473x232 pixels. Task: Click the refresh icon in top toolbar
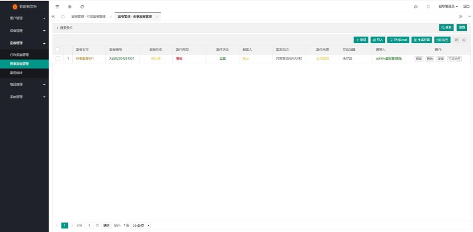(82, 7)
